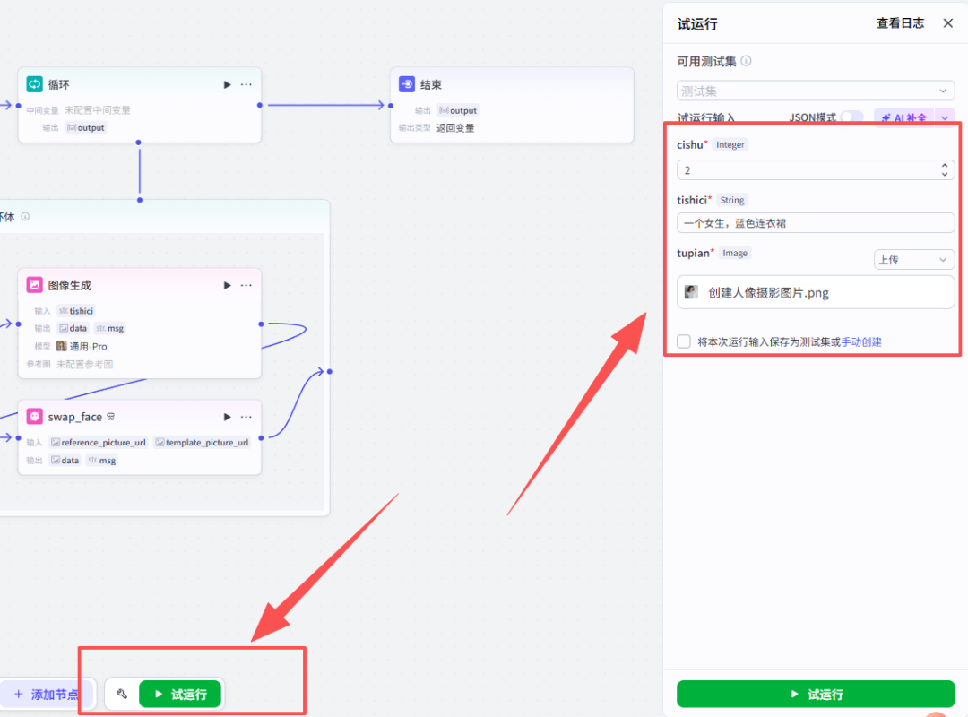Run the 图像生成 node play icon
Viewport: 968px width, 717px height.
227,285
